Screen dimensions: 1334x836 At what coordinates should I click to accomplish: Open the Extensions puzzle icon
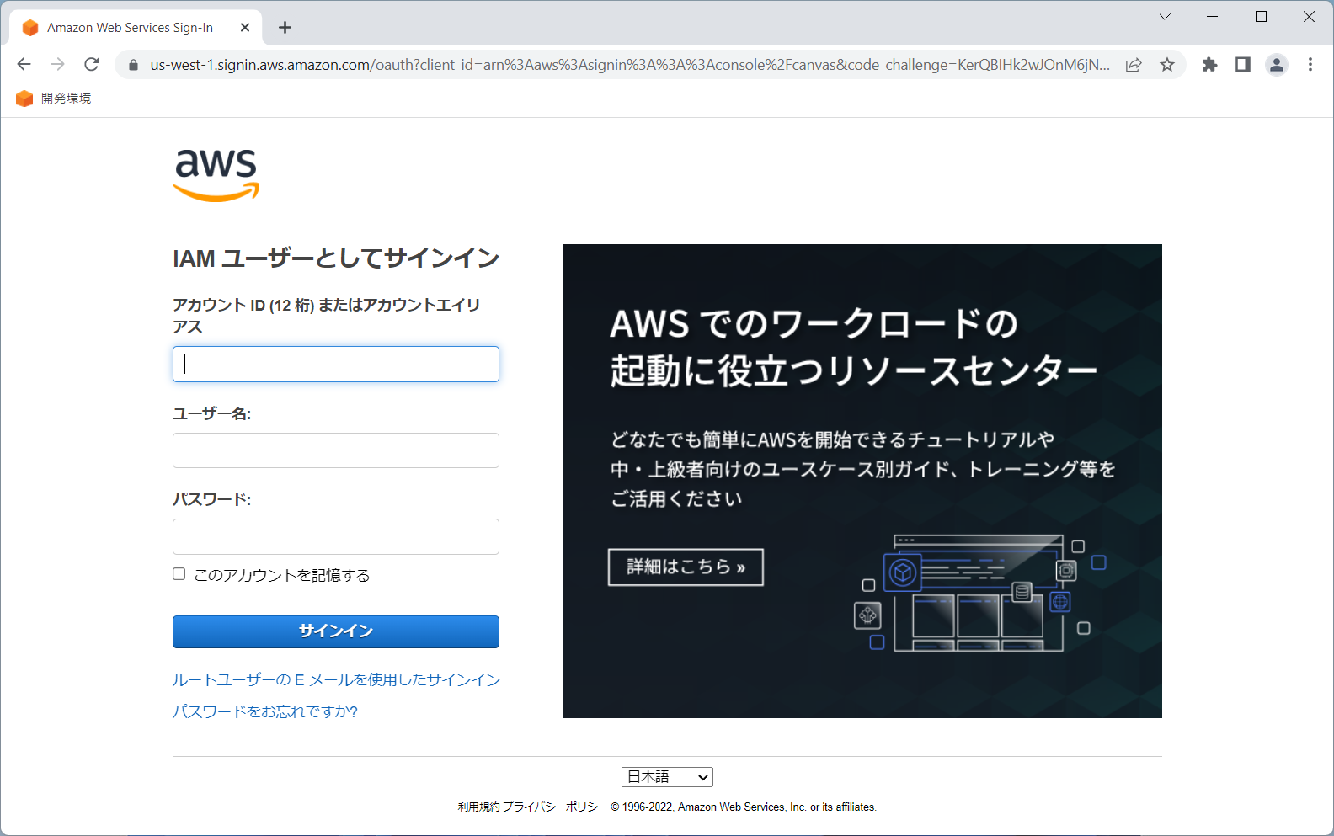point(1209,65)
